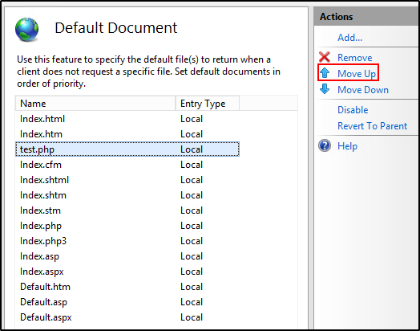Select the Index.php row

coord(127,226)
